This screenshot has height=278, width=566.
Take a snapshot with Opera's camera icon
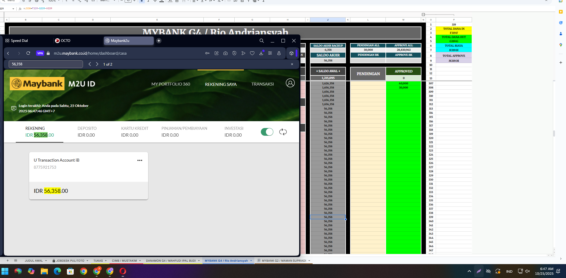pos(225,53)
